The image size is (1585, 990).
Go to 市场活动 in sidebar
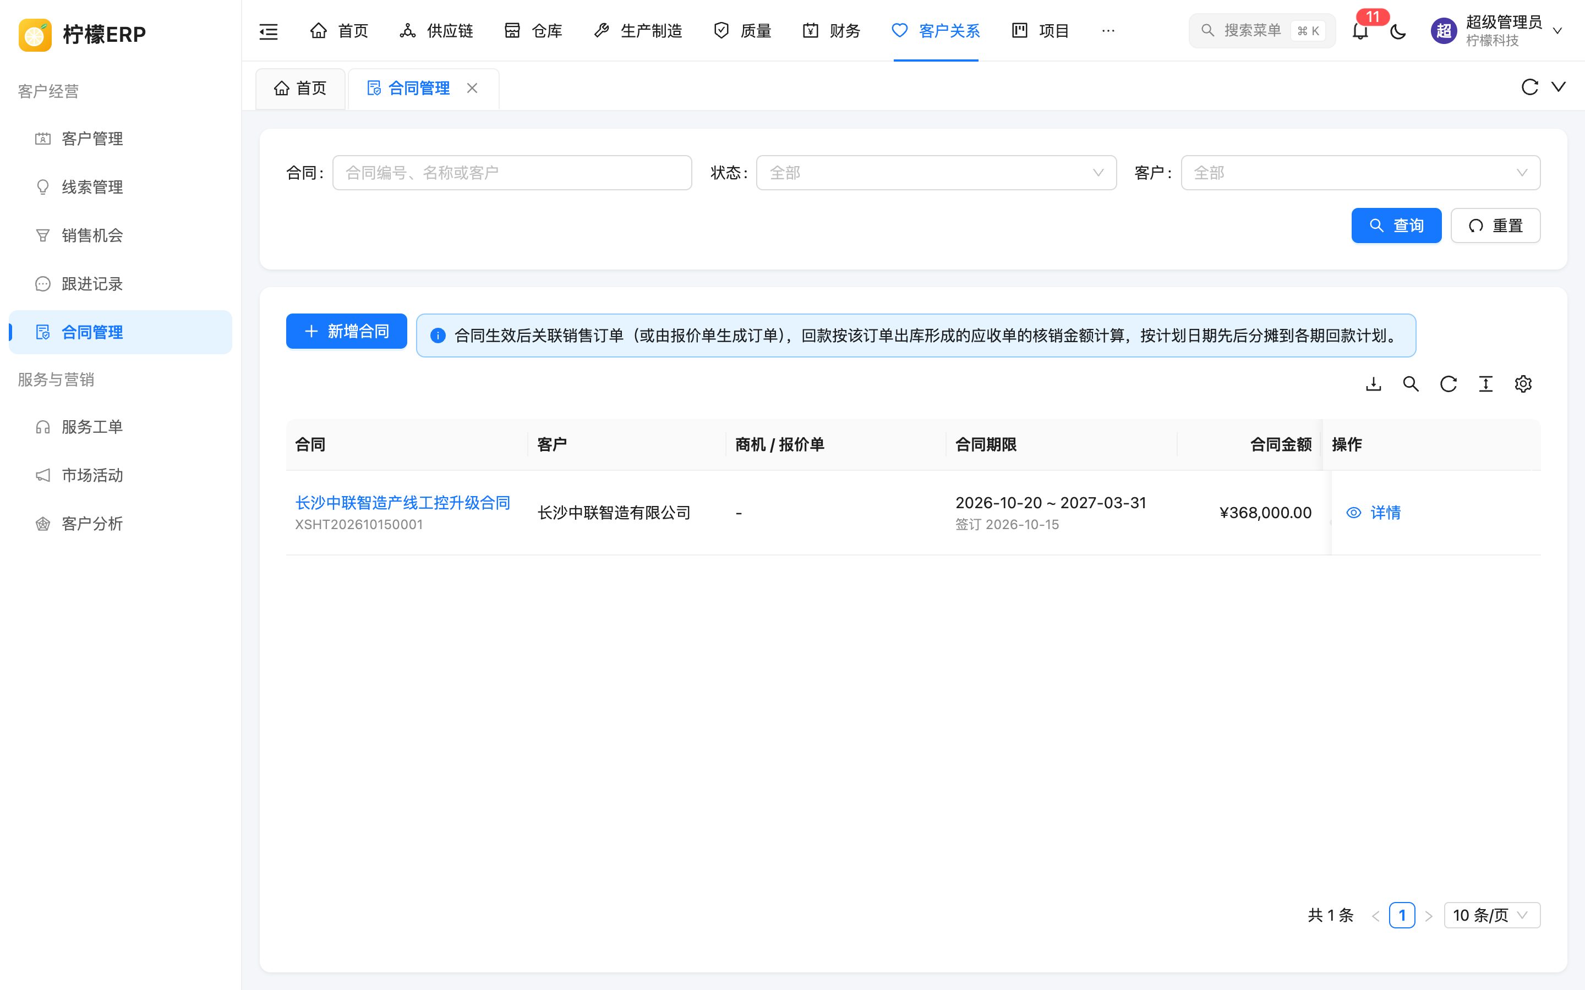click(x=121, y=475)
